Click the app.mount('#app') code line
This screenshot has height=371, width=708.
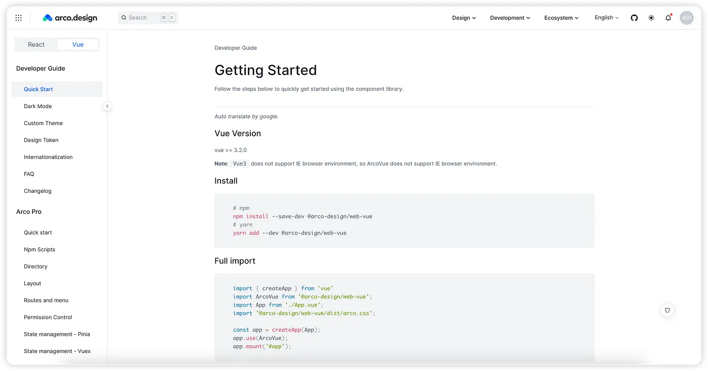[x=262, y=347]
